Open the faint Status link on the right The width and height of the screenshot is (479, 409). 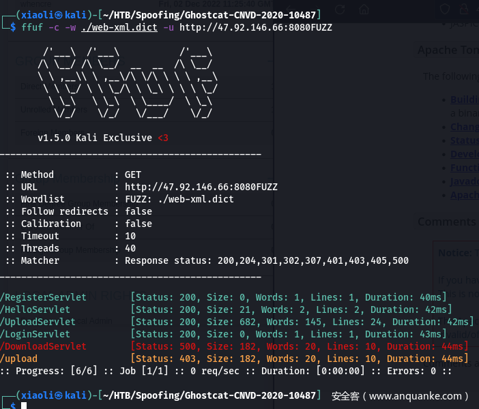(x=465, y=140)
